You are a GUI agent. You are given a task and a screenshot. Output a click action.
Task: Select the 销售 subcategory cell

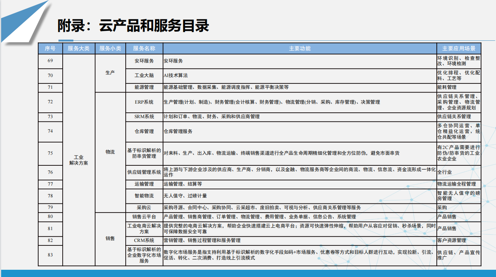110,239
